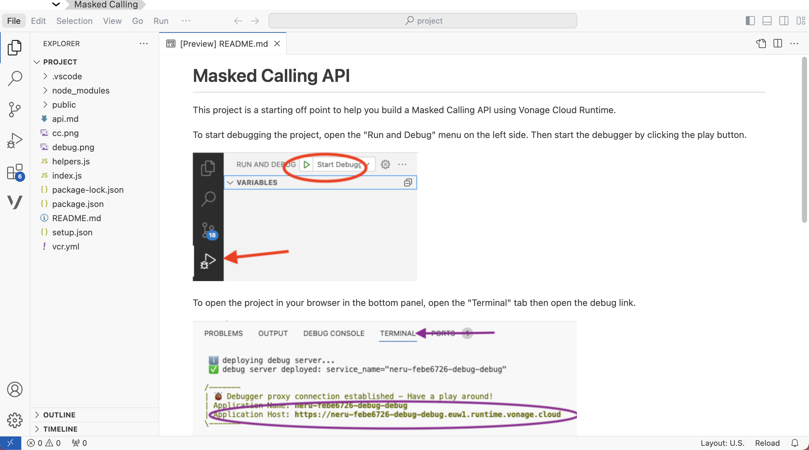Open Run and Debug view
This screenshot has height=450, width=809.
point(15,141)
